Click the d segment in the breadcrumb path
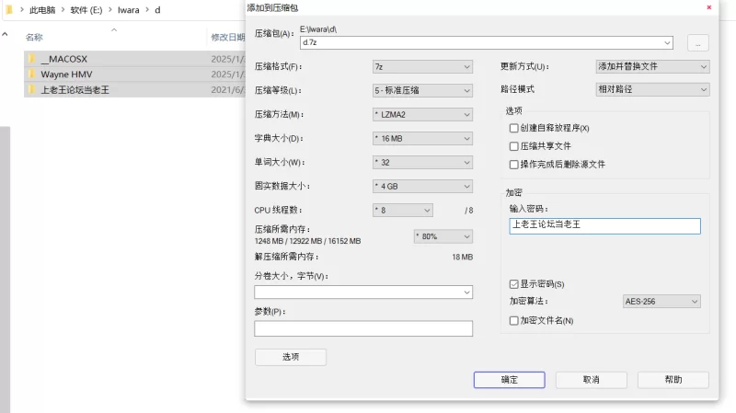This screenshot has width=736, height=413. [x=157, y=10]
